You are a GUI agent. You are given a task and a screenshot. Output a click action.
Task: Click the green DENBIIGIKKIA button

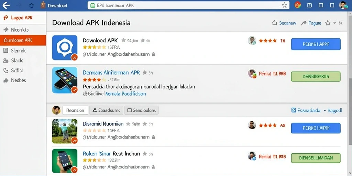pos(316,77)
